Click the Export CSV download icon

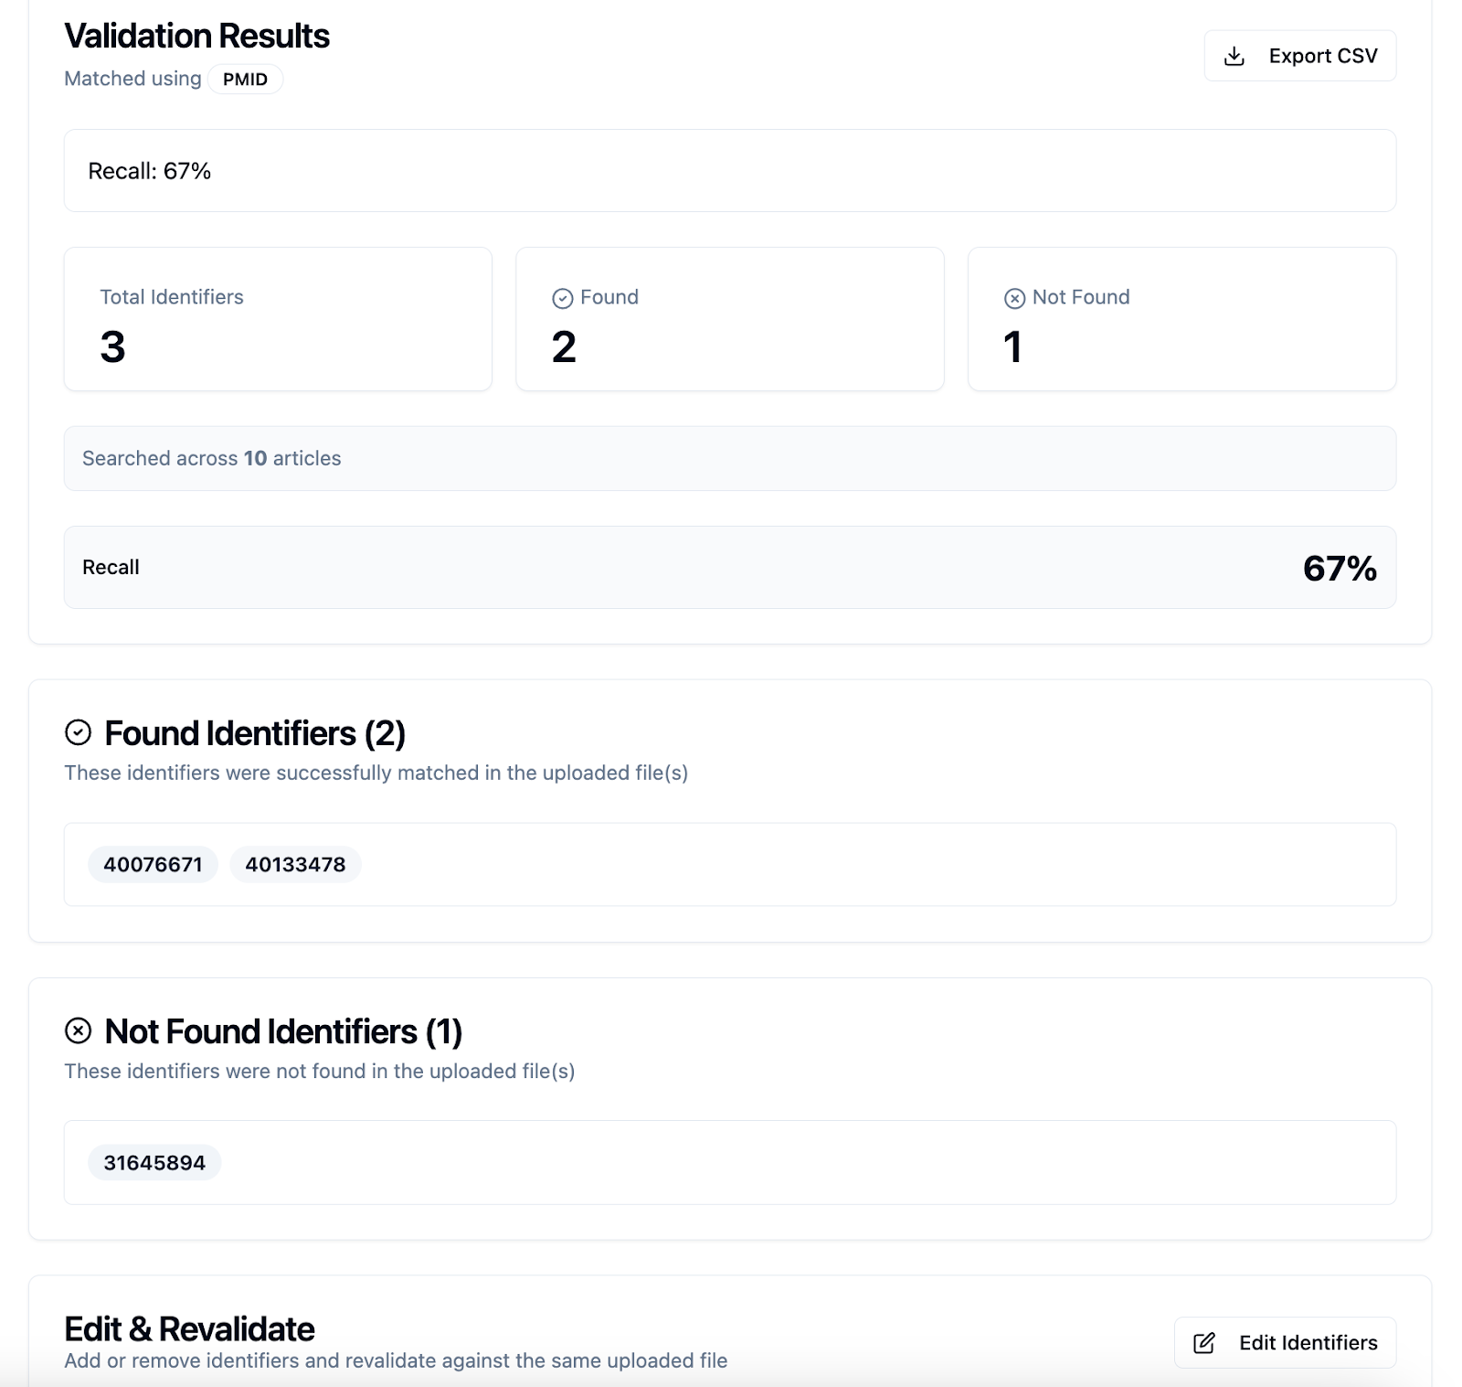click(x=1234, y=56)
